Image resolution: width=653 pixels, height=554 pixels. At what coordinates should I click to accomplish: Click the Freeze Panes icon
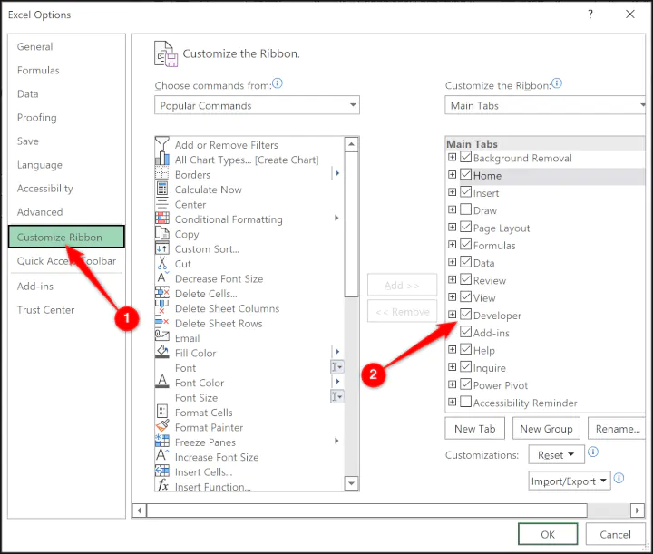pyautogui.click(x=162, y=442)
